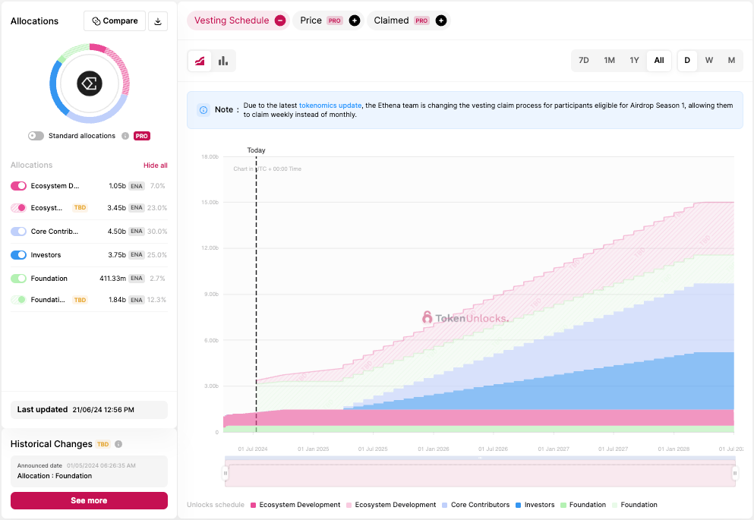Click the Historical Changes heading
This screenshot has width=754, height=520.
click(x=52, y=444)
